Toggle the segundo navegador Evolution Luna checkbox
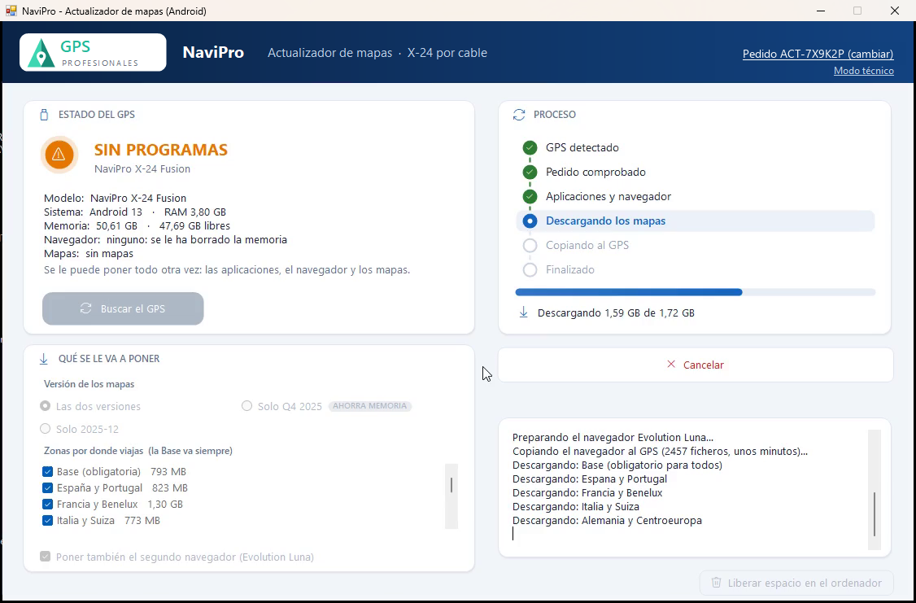Image resolution: width=916 pixels, height=603 pixels. pos(45,557)
